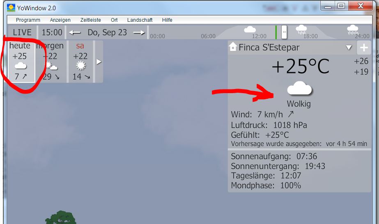Go to previous day with left arrow
The width and height of the screenshot is (379, 224).
pyautogui.click(x=75, y=32)
